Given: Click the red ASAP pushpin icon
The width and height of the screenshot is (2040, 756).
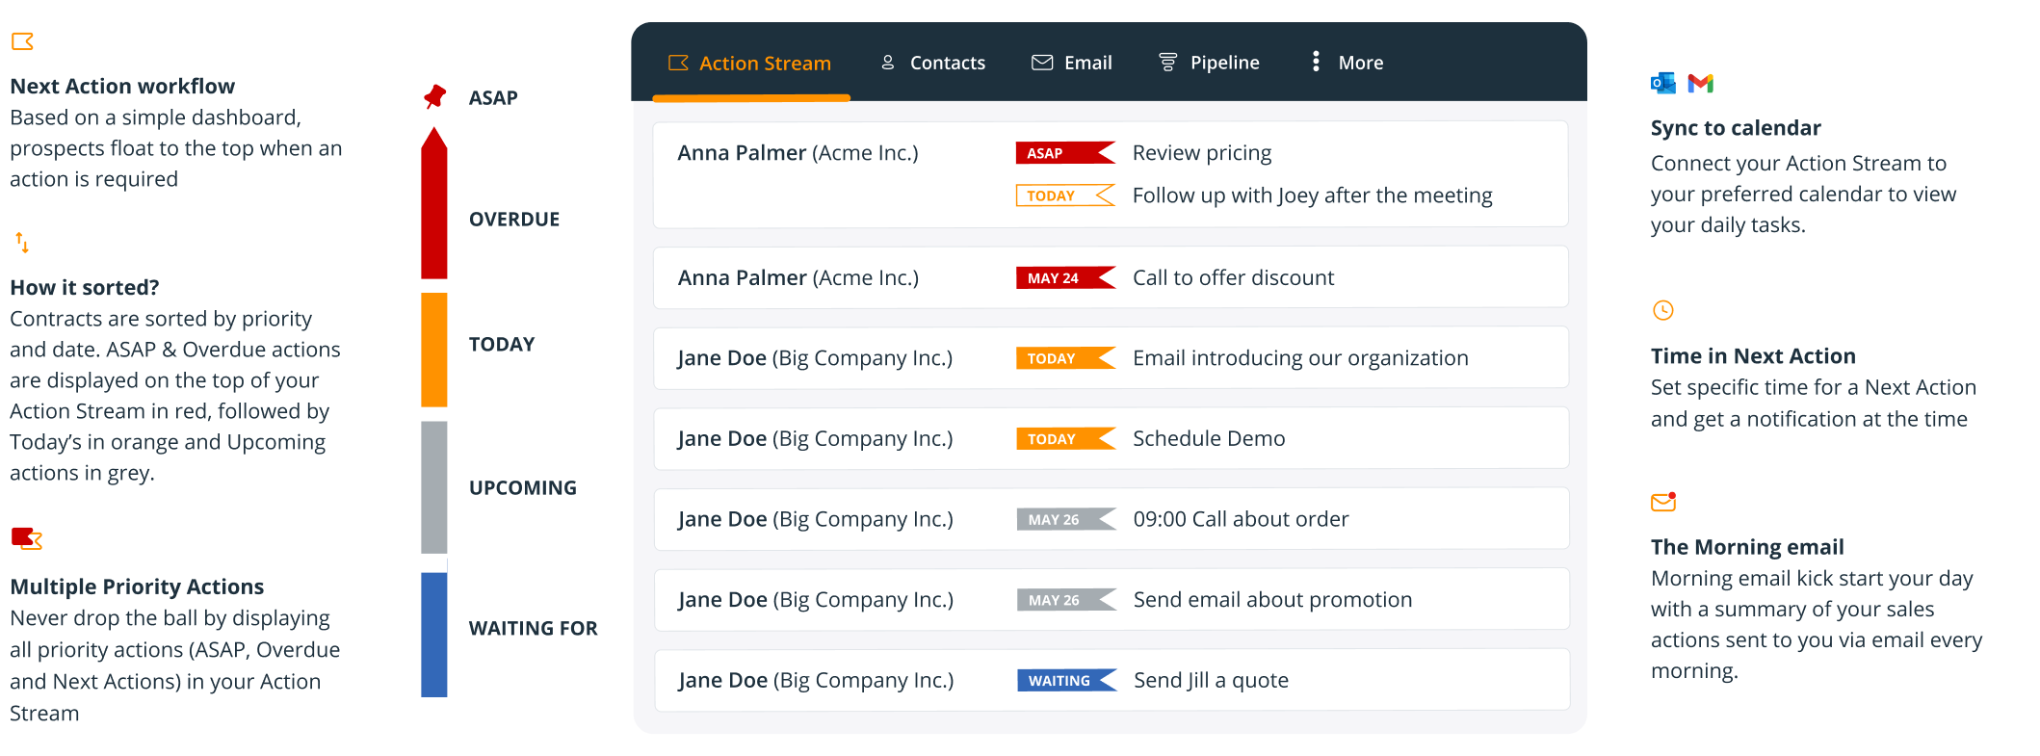Looking at the screenshot, I should coord(434,96).
